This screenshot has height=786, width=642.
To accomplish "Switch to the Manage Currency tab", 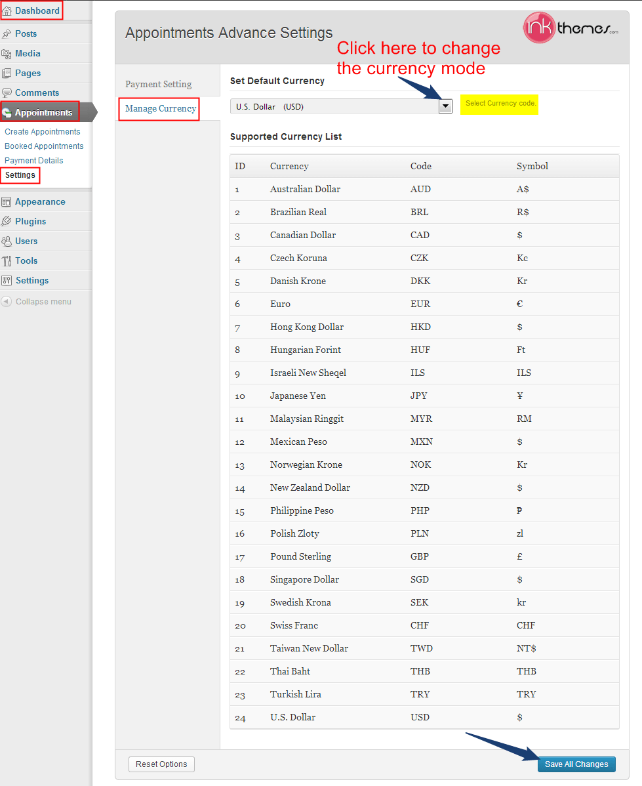I will 161,109.
